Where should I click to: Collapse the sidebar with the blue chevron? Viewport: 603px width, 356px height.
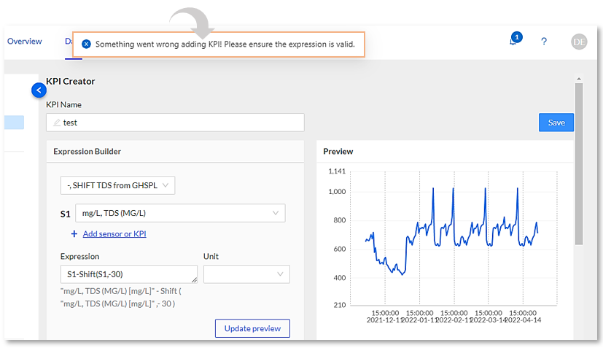pyautogui.click(x=39, y=90)
